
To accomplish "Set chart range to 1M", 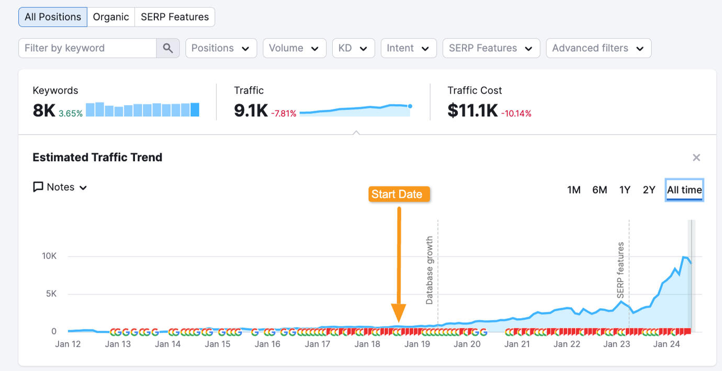I will tap(574, 190).
